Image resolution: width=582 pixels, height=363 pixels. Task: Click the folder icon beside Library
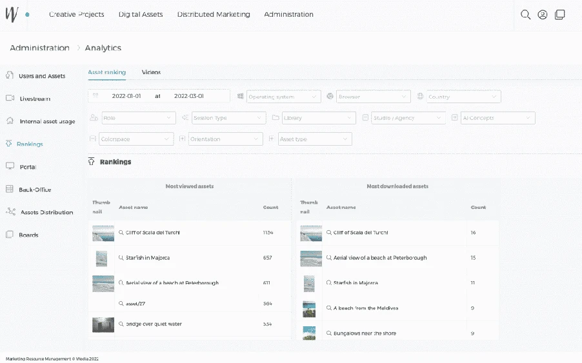click(276, 117)
